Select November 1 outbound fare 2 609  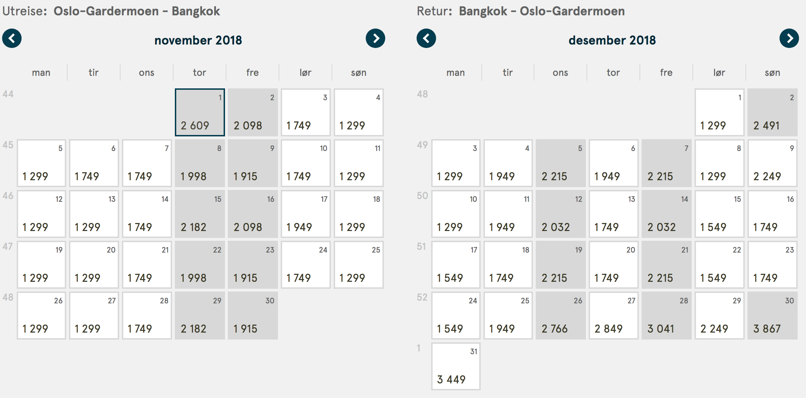click(200, 112)
